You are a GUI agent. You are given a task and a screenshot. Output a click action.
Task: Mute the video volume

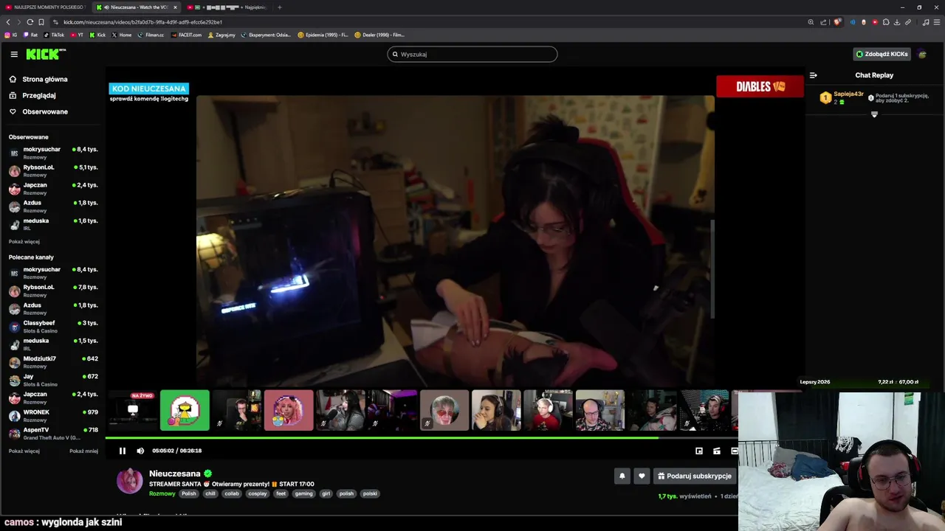click(x=140, y=451)
